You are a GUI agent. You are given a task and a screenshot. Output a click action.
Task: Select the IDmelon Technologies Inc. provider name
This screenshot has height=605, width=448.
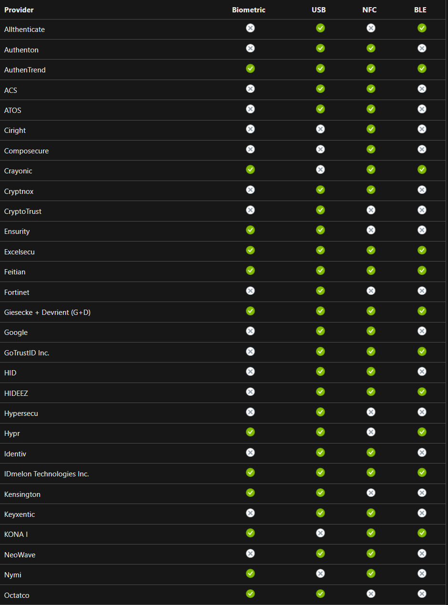tap(47, 474)
